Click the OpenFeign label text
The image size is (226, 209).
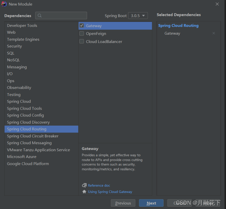[x=96, y=34]
